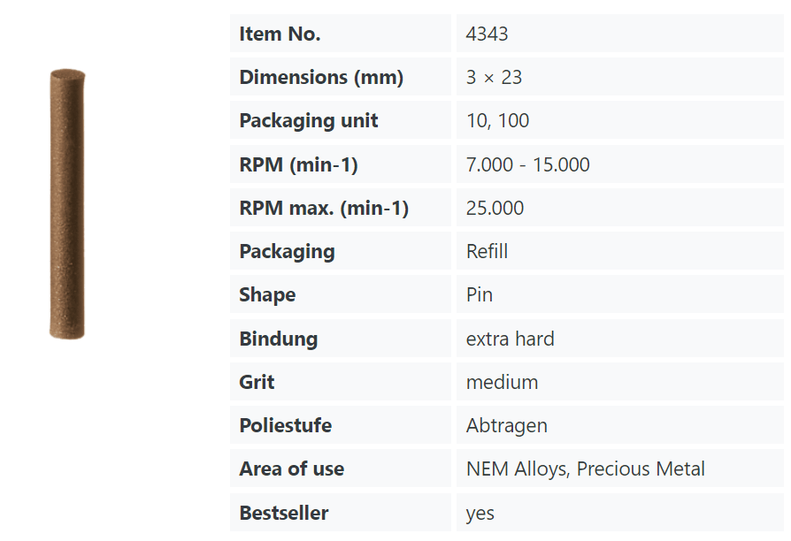The height and width of the screenshot is (541, 791).
Task: Click the packaging unit value "10, 100"
Action: [x=497, y=121]
